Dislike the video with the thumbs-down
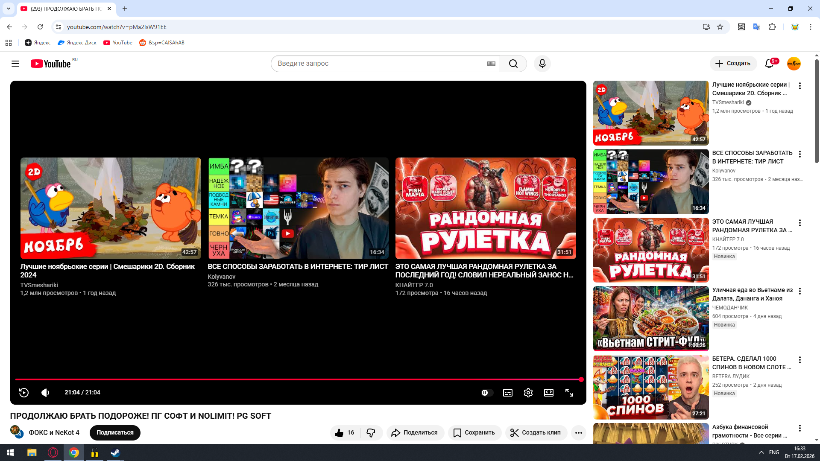Image resolution: width=820 pixels, height=461 pixels. coord(371,433)
